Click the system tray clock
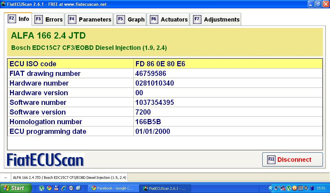Image resolution: width=330 pixels, height=193 pixels. pyautogui.click(x=321, y=188)
